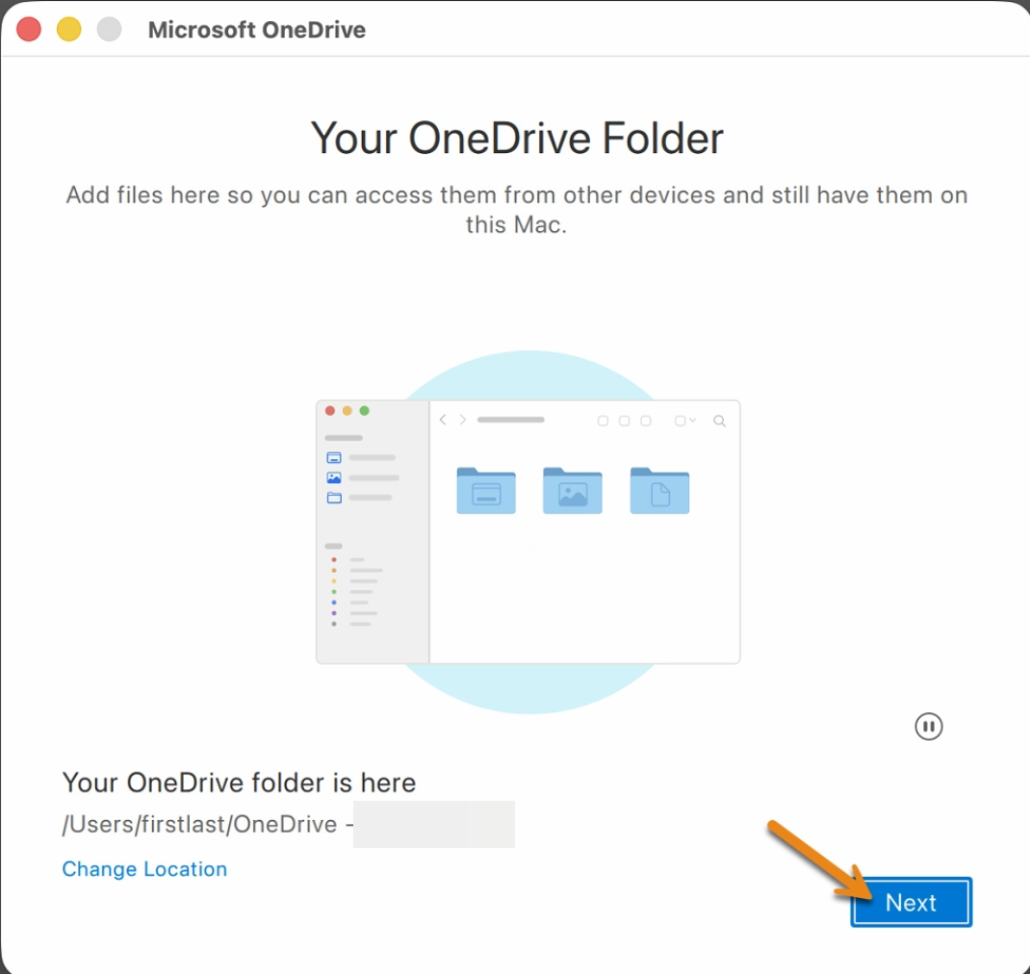The width and height of the screenshot is (1030, 975).
Task: Click the back chevron in illustrated window
Action: click(443, 420)
